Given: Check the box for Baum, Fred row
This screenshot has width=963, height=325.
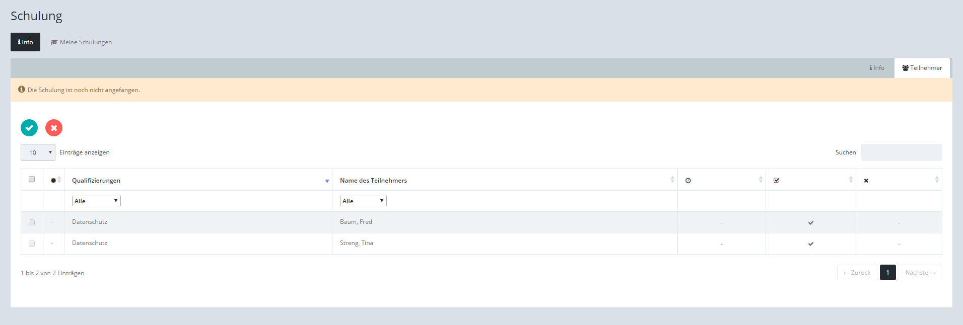Looking at the screenshot, I should click(32, 222).
